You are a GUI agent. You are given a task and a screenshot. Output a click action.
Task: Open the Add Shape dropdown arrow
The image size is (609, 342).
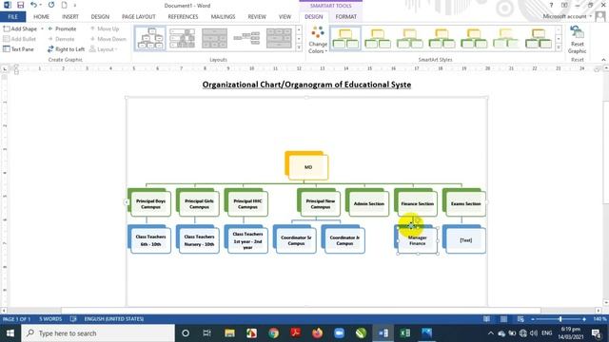[42, 28]
